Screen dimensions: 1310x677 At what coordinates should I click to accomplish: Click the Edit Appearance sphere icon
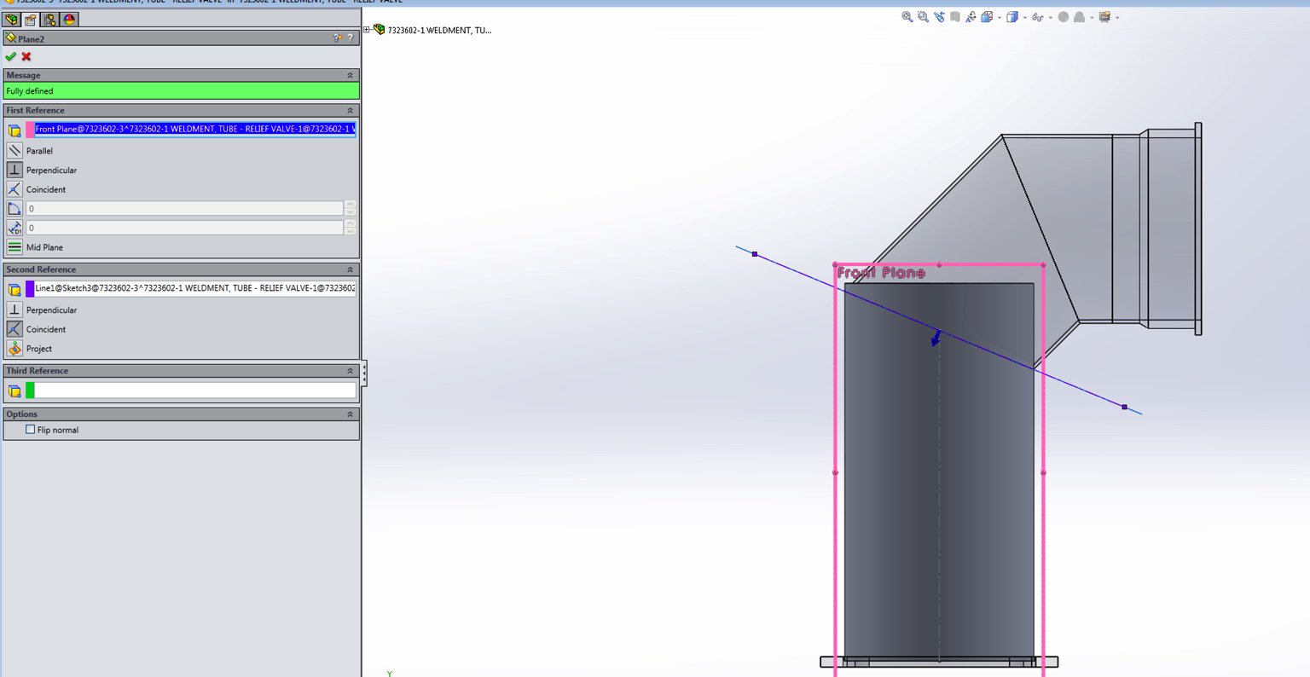pos(1063,16)
